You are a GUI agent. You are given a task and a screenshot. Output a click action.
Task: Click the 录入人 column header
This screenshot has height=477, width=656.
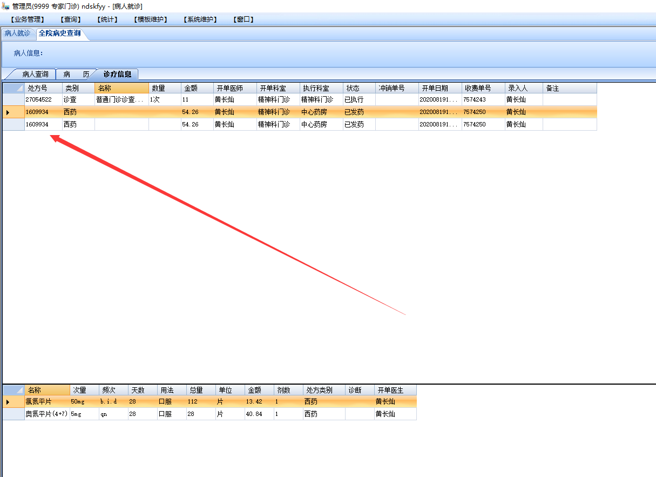524,88
